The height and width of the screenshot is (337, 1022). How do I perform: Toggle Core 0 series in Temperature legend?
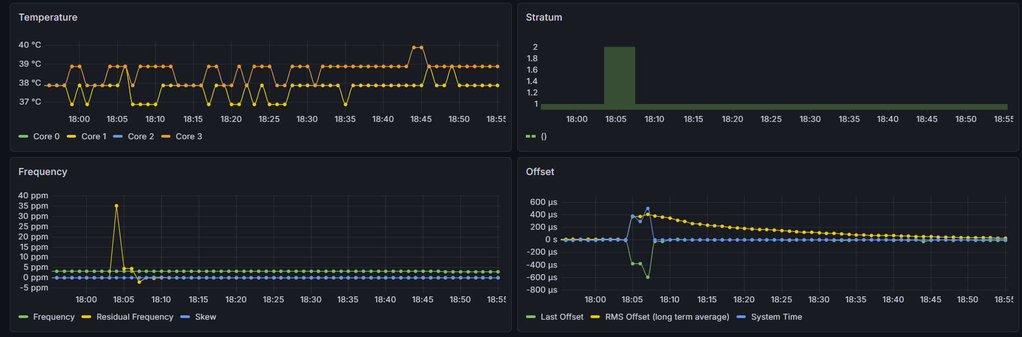[46, 137]
